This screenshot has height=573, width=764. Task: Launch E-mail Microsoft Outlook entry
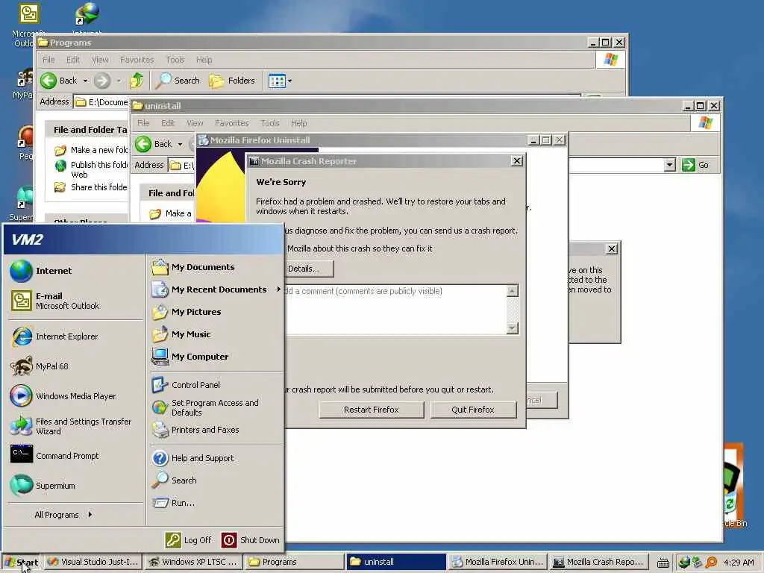coord(75,301)
